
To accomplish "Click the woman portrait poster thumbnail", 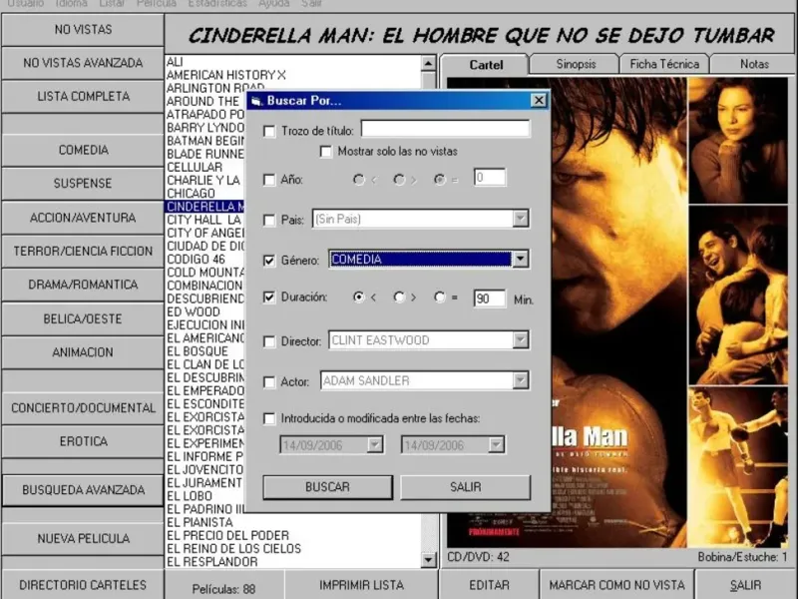I will tap(738, 141).
